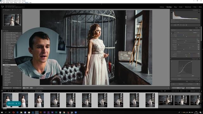
Task: Select the third filmstrip portrait thumbnail
Action: click(x=39, y=100)
